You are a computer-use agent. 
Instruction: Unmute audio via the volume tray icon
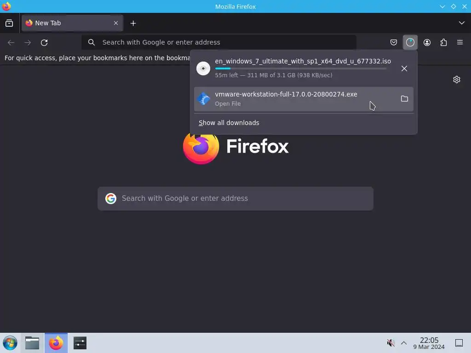391,343
